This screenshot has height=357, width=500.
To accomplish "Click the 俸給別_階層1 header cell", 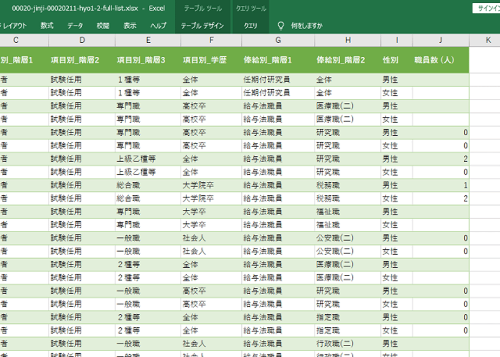I will point(278,60).
